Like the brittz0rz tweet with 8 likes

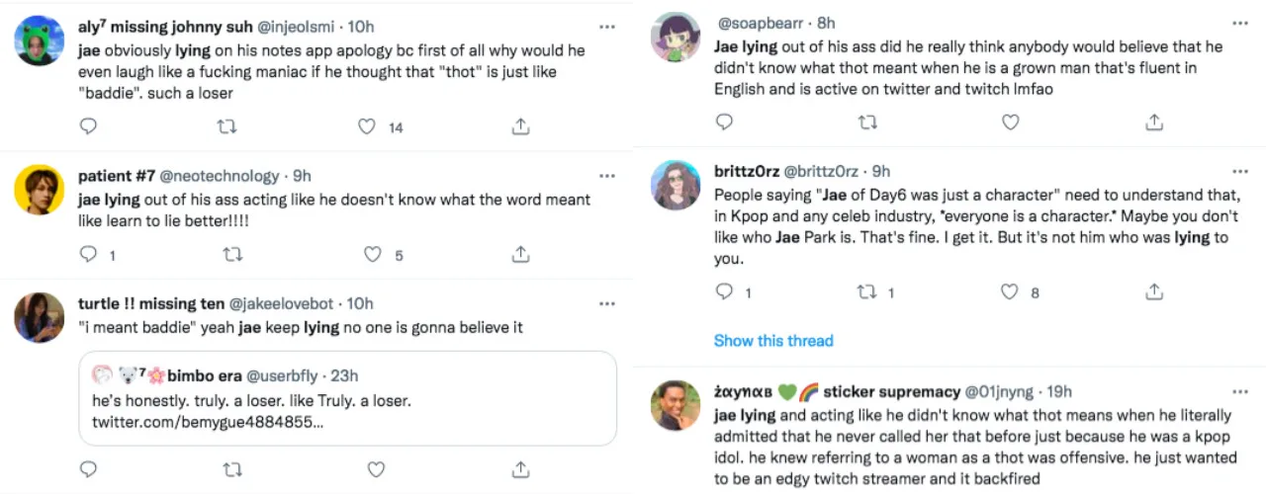click(x=1009, y=291)
